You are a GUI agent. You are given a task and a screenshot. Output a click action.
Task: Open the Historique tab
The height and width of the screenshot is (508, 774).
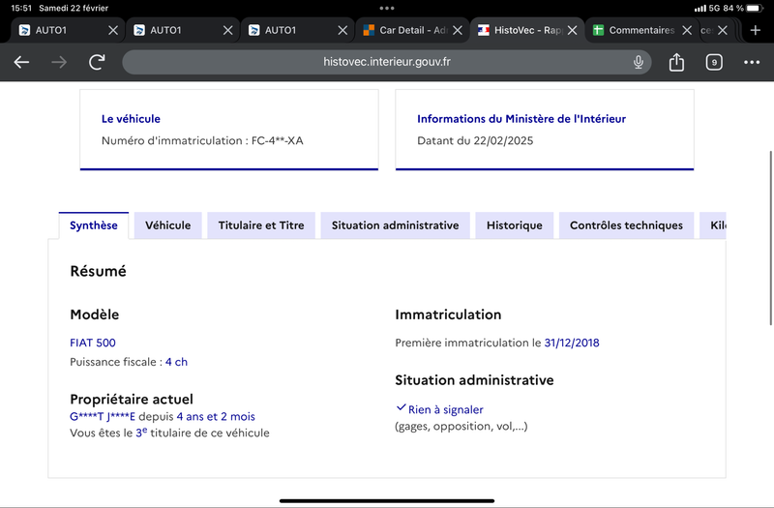pos(515,225)
